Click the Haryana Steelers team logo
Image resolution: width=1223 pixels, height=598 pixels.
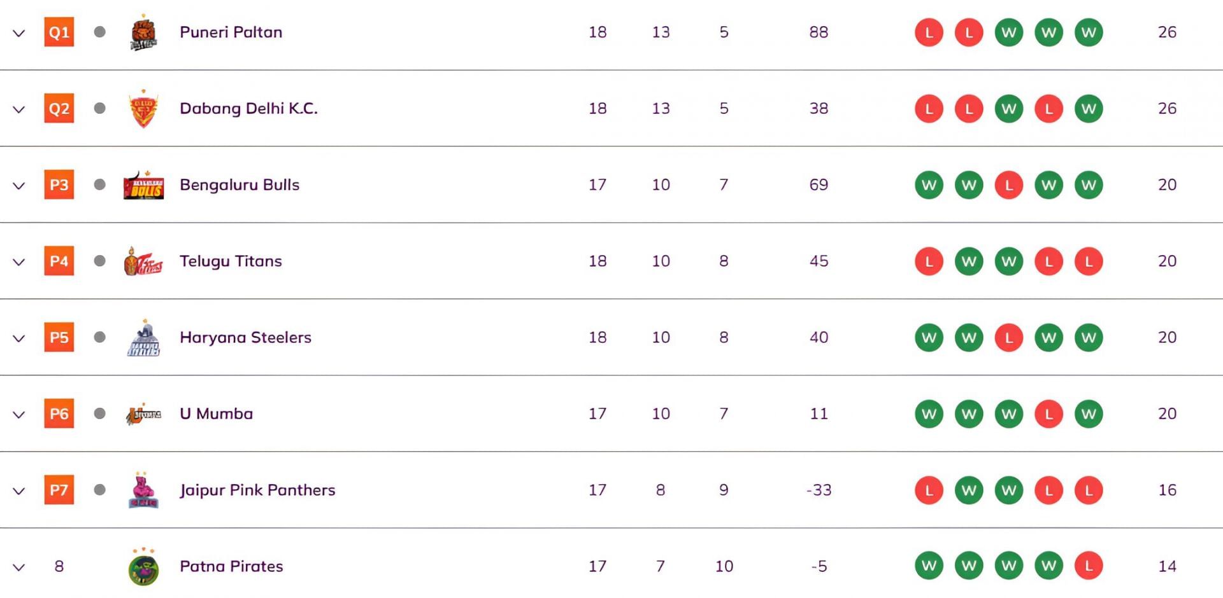pos(143,338)
